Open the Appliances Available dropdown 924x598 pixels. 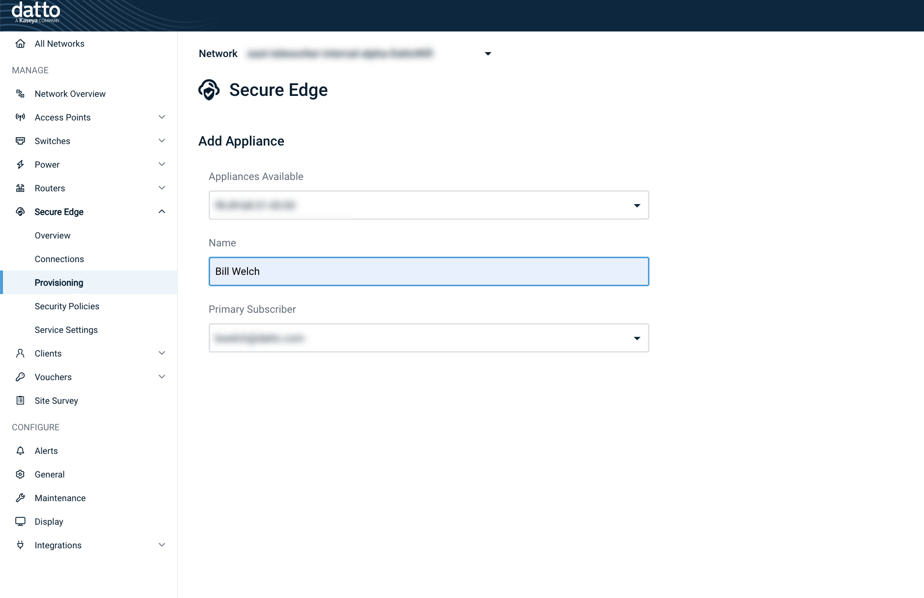point(637,205)
